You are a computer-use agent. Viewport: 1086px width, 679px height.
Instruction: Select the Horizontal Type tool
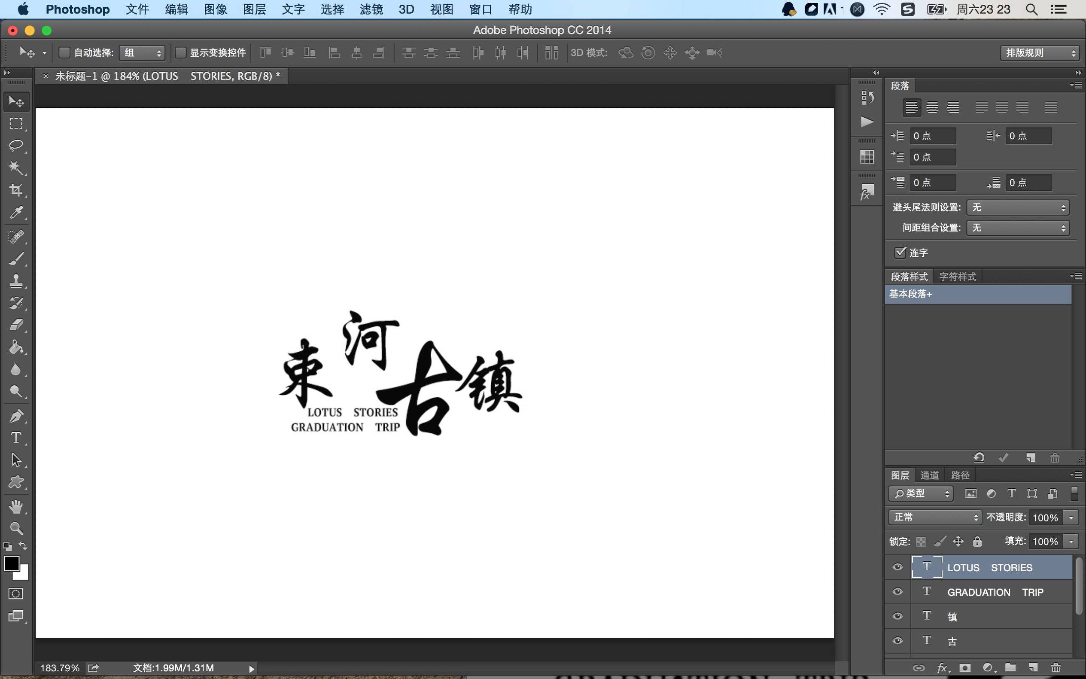click(16, 438)
